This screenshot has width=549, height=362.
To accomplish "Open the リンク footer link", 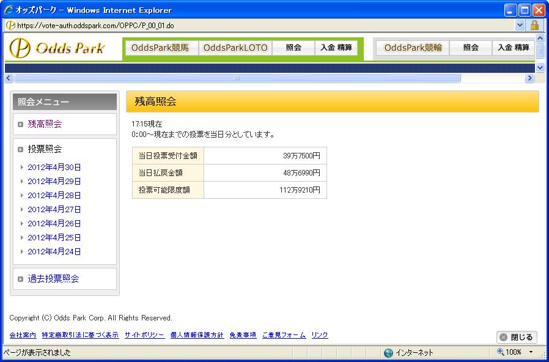I will pos(320,335).
